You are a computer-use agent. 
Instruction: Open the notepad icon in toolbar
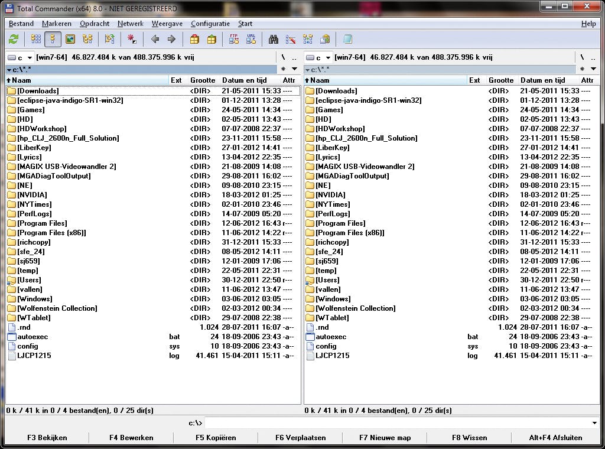347,39
